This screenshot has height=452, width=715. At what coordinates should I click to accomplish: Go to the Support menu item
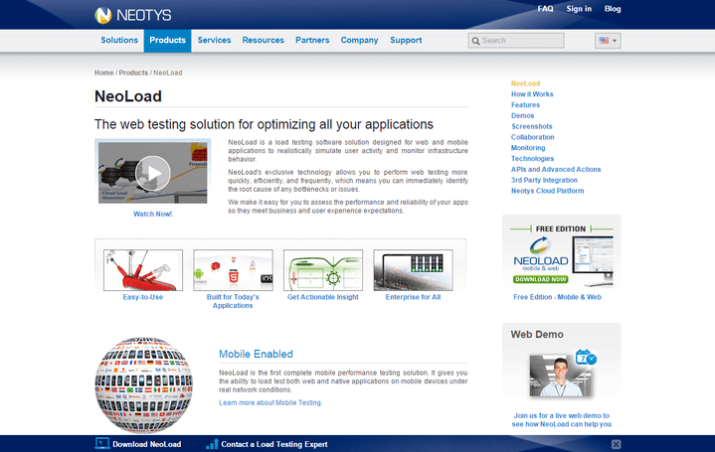tap(406, 41)
